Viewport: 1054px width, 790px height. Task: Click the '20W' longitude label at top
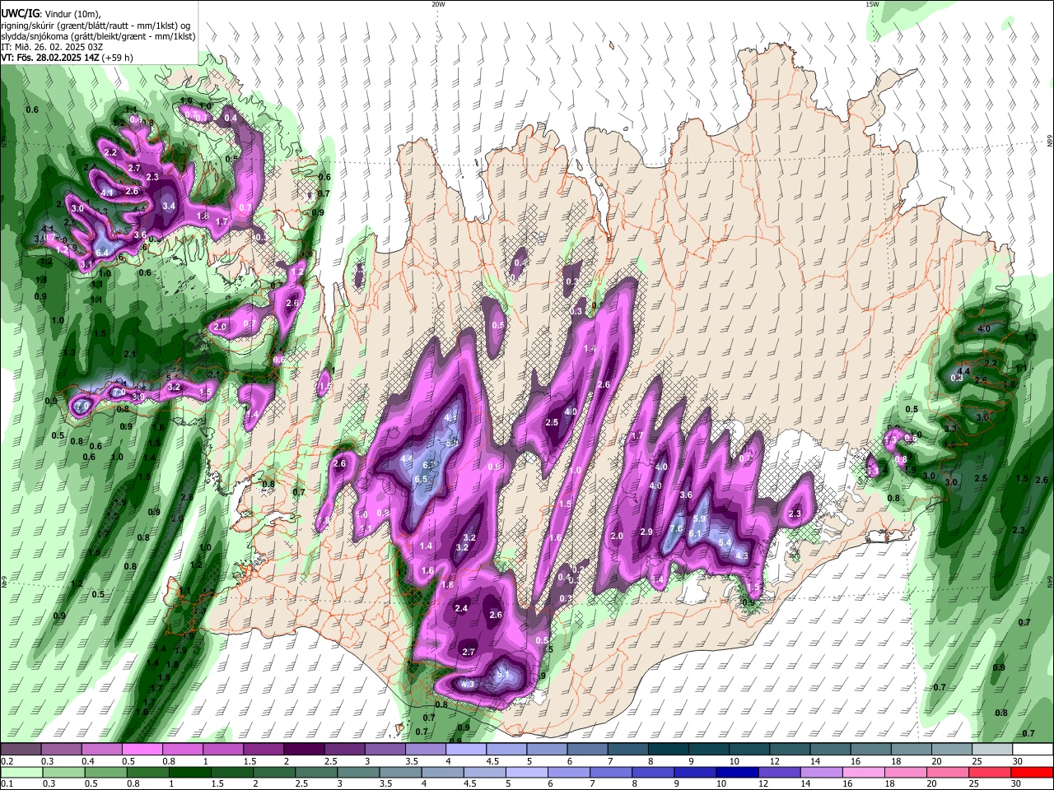pyautogui.click(x=438, y=4)
